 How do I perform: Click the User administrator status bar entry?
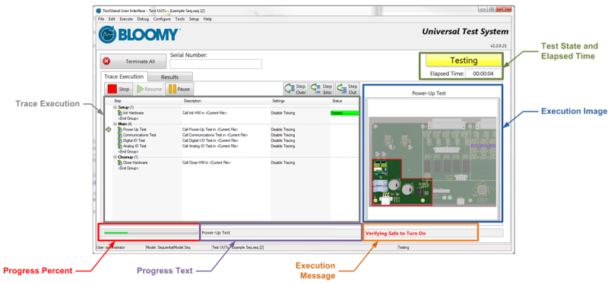110,247
